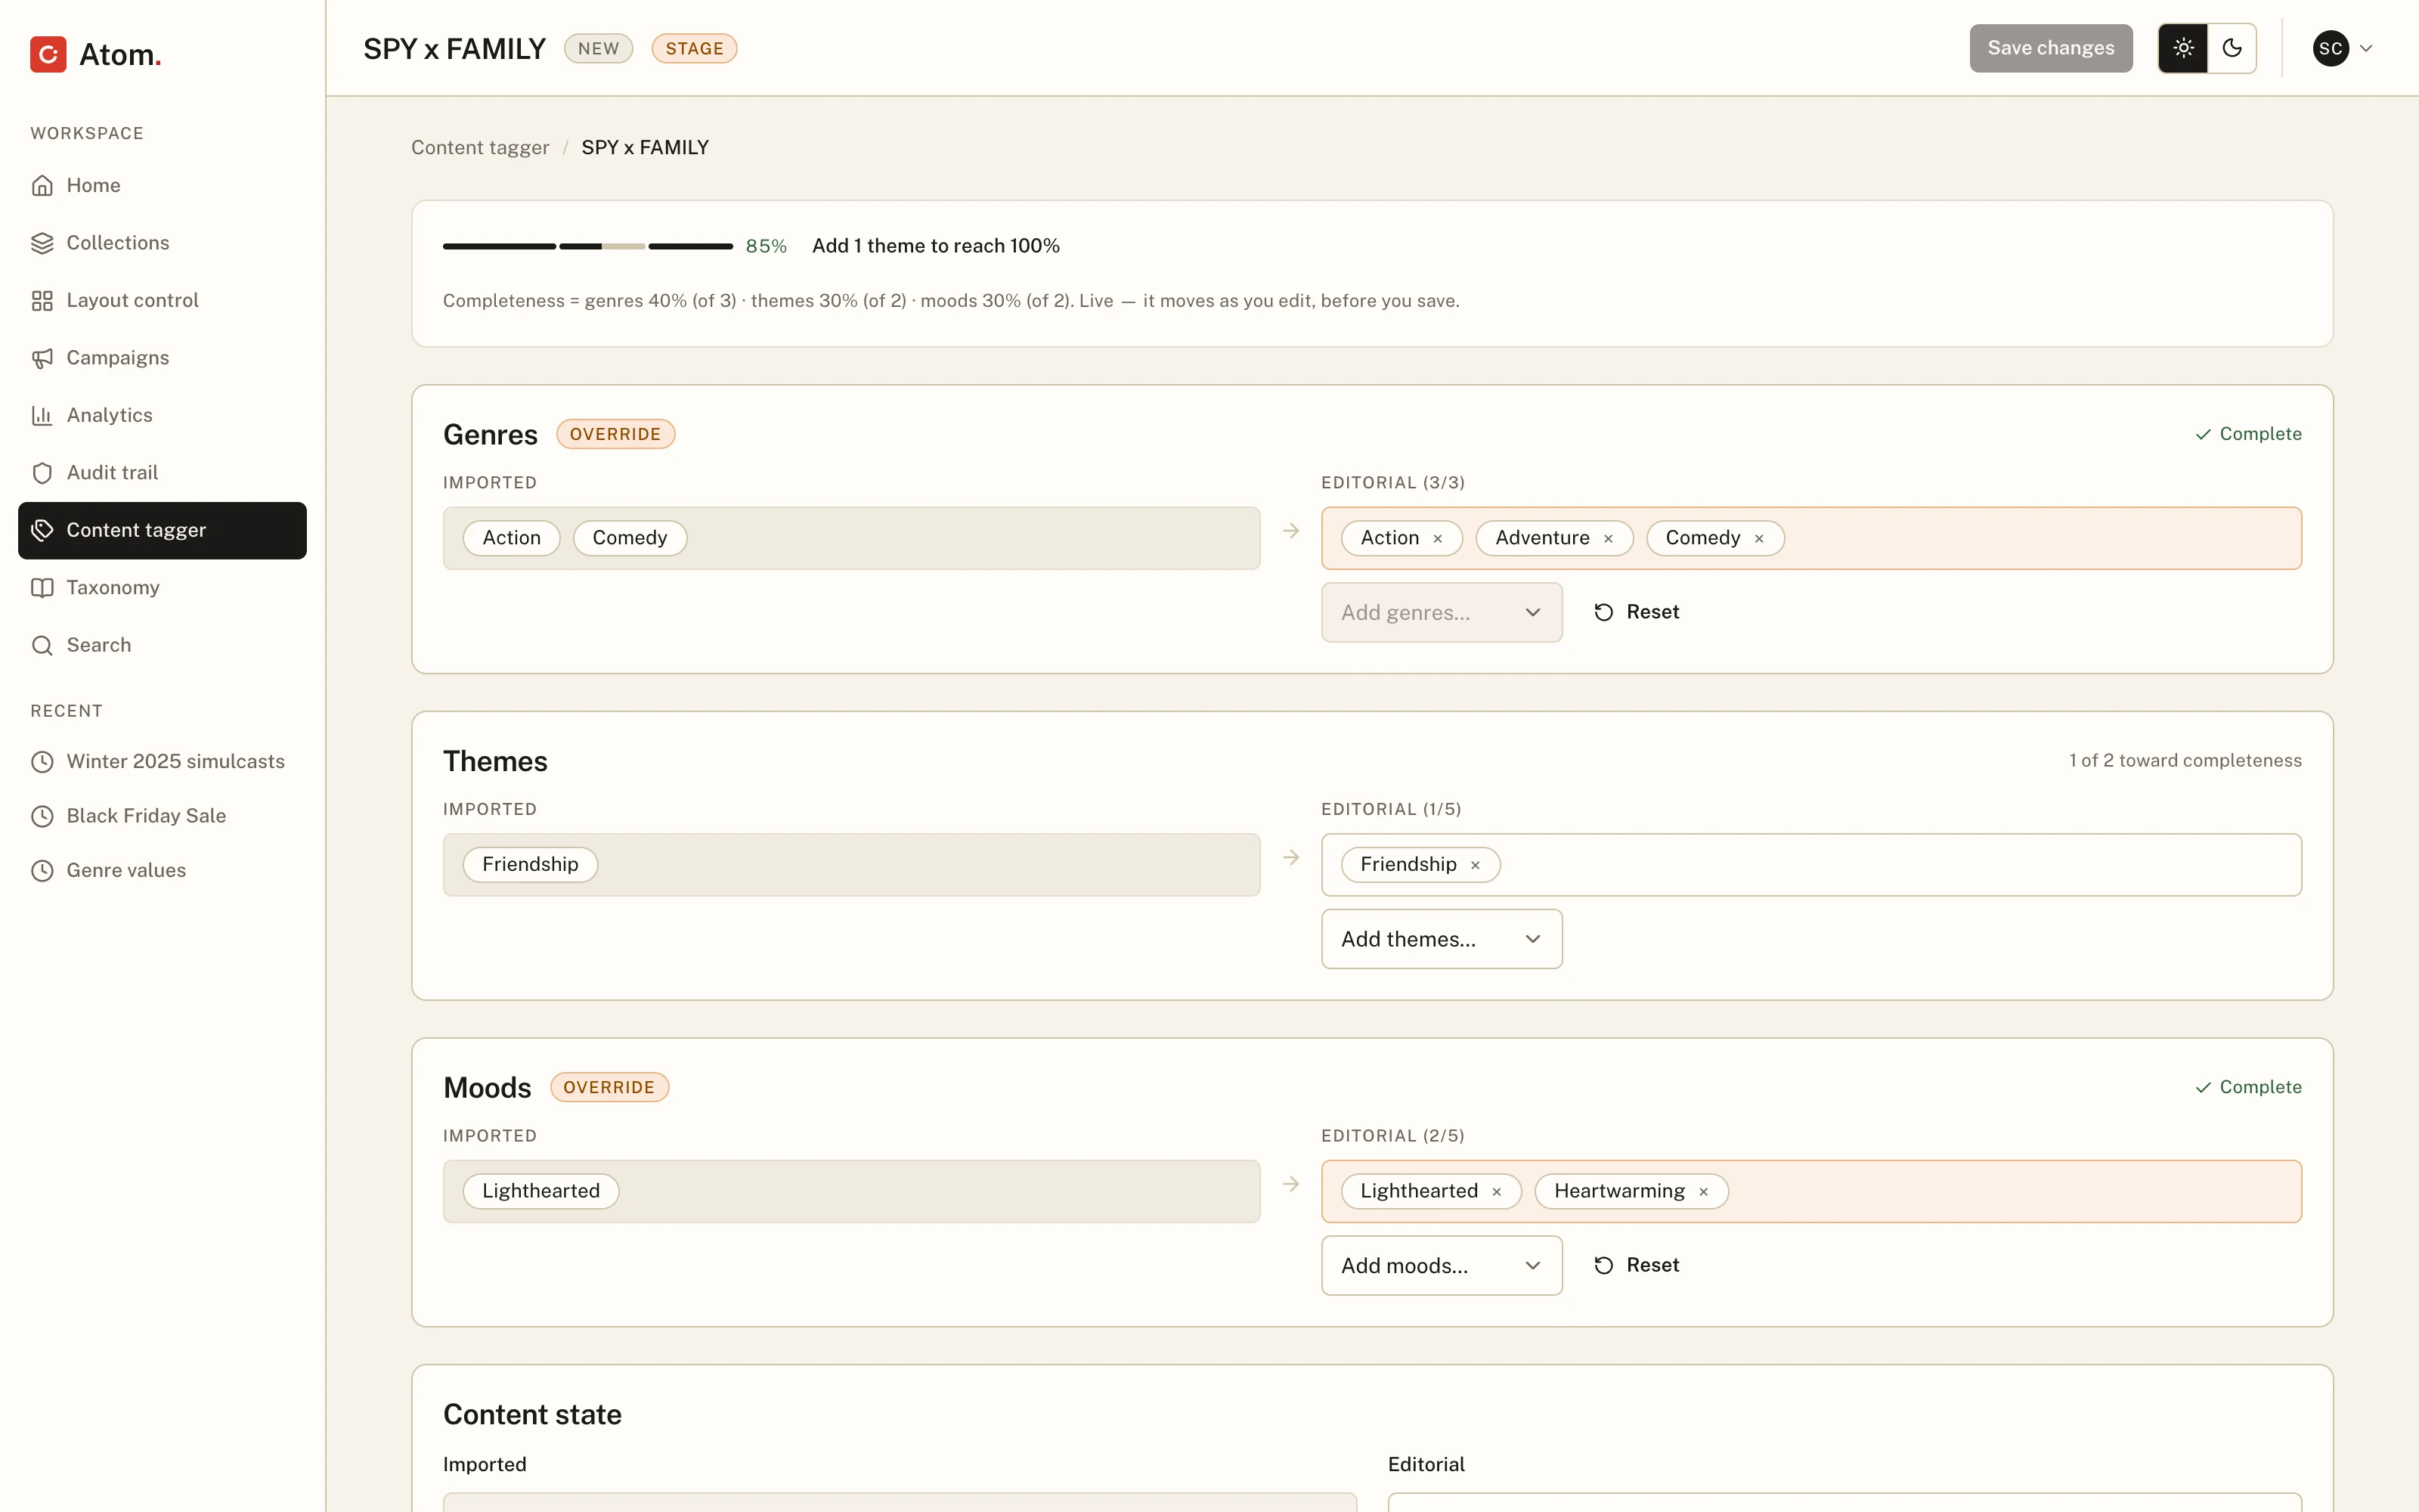
Task: Switch to dark theme moon icon
Action: click(x=2231, y=48)
